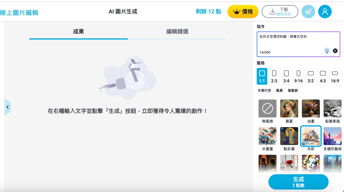Select the 9:16 aspect ratio
This screenshot has width=344, height=192.
pyautogui.click(x=298, y=76)
